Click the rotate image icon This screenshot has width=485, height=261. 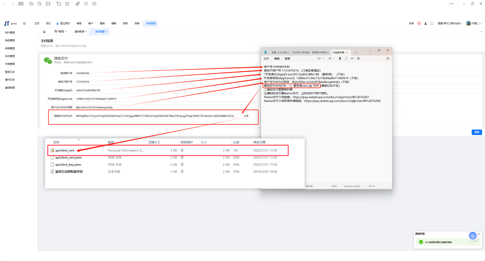click(x=59, y=4)
